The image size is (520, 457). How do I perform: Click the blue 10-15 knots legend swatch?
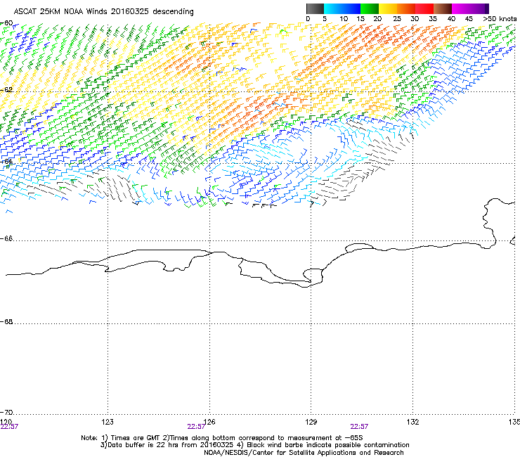pos(351,8)
